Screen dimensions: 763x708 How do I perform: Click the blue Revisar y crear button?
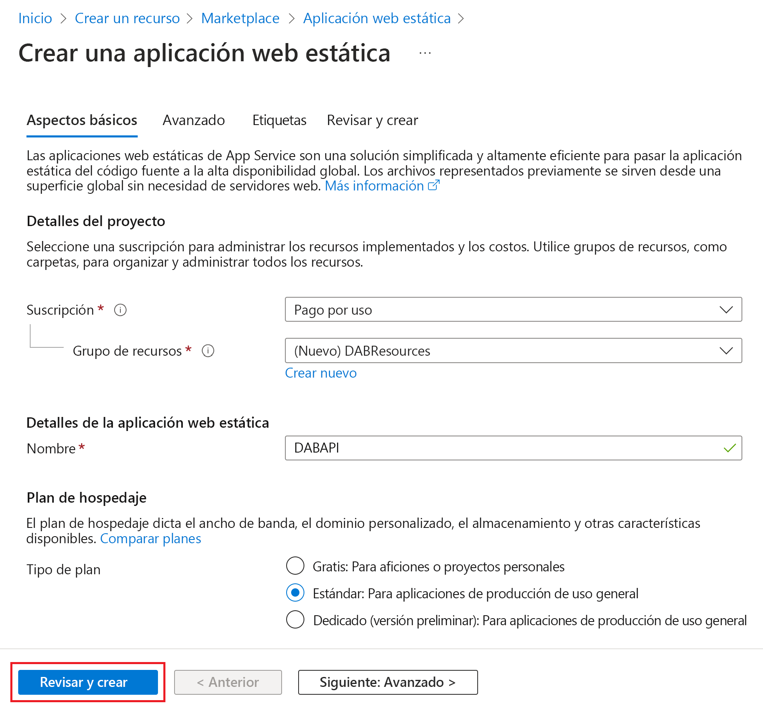(88, 682)
